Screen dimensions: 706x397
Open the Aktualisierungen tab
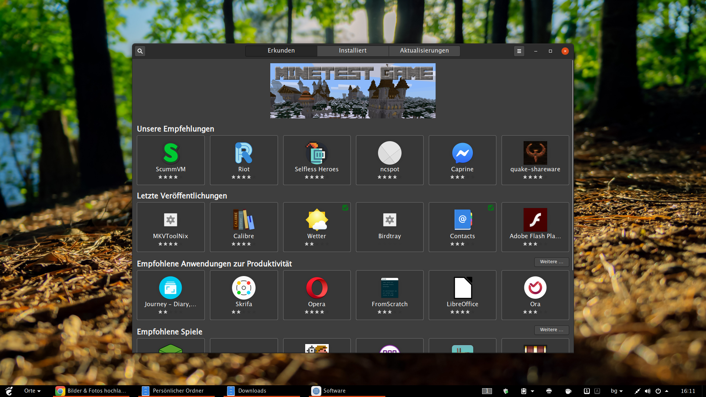424,51
